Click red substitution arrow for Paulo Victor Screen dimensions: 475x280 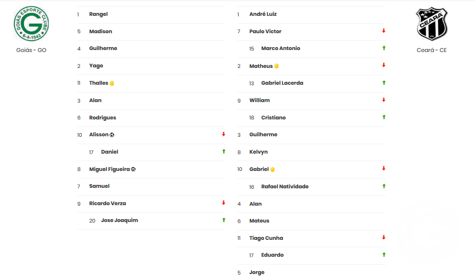[x=384, y=31]
